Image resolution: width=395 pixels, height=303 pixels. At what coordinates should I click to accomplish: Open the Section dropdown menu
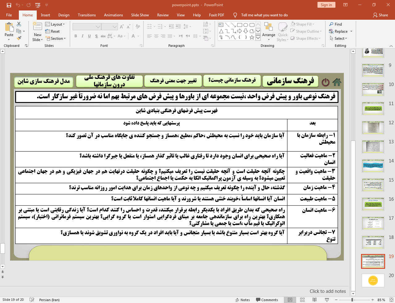tap(56, 38)
